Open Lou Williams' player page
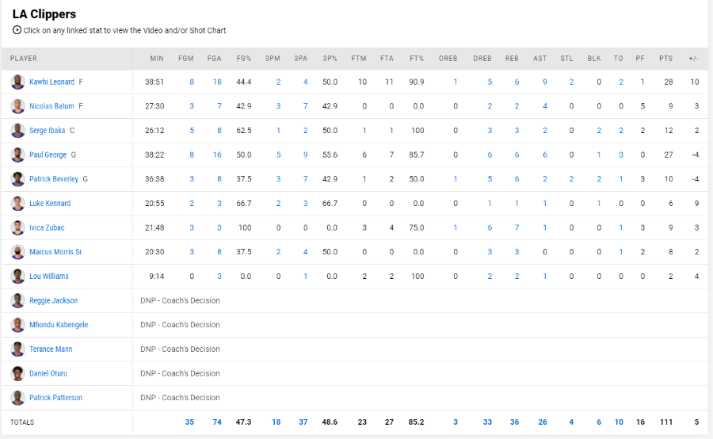 [48, 276]
